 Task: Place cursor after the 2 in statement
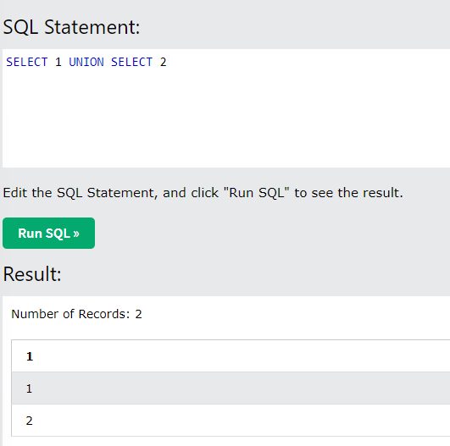click(x=167, y=62)
